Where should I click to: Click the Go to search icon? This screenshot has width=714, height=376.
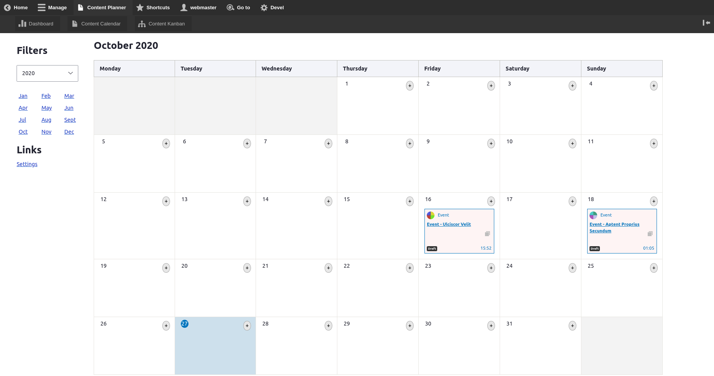point(230,7)
